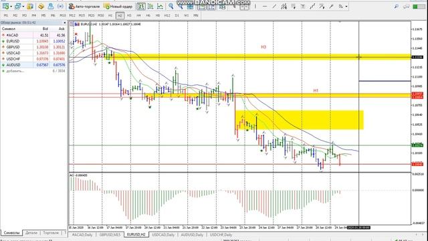Open the chat bubbles icon
428x241 pixels.
tap(406, 6)
